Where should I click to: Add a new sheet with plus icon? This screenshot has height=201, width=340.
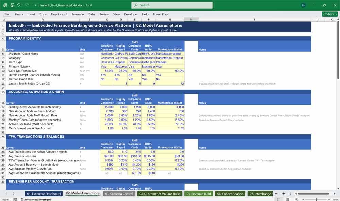click(x=283, y=194)
